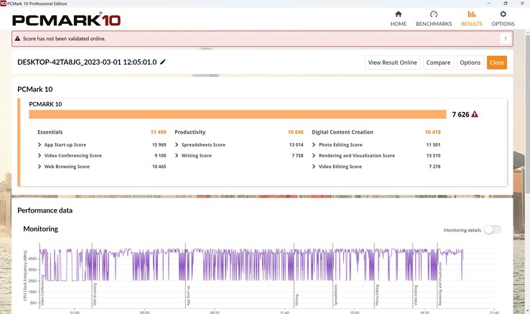Viewport: 530px width, 314px height.
Task: Click the warning triangle beside score 7 626
Action: coord(475,114)
